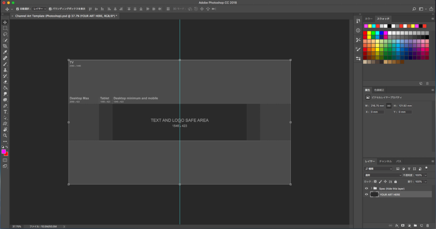Toggle the 自動選択 checkbox

click(x=17, y=9)
